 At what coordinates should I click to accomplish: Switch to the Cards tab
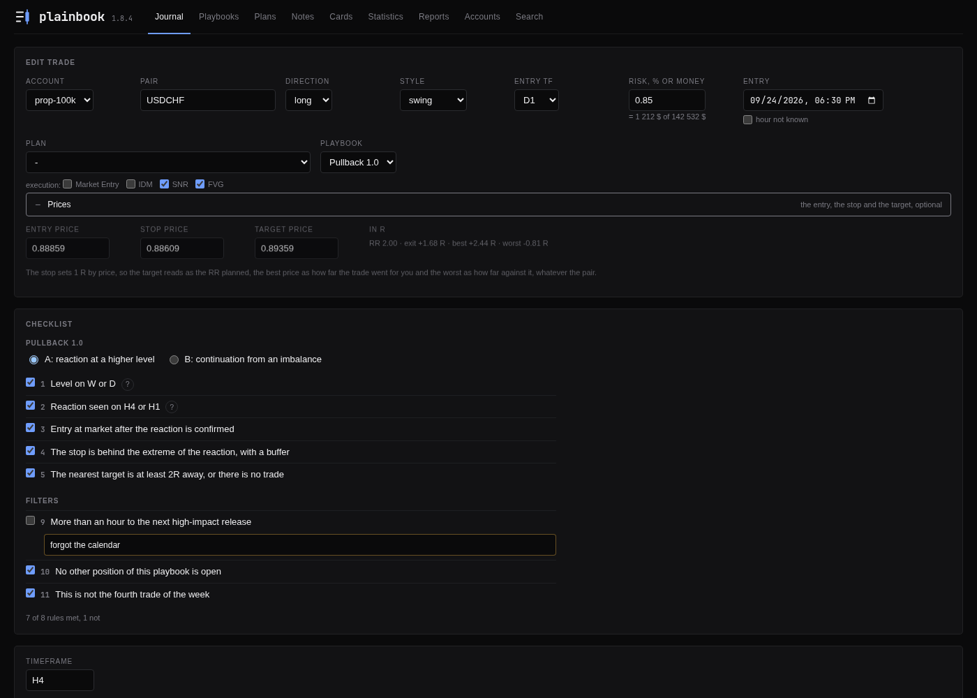click(x=341, y=17)
